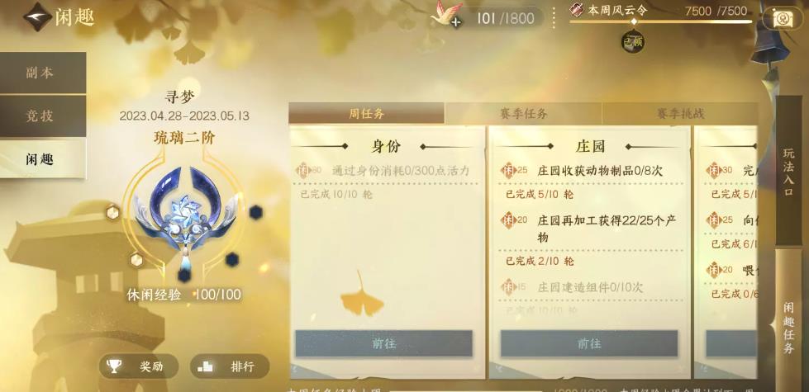Select the 周任务 tab
The height and width of the screenshot is (392, 809).
[x=366, y=113]
